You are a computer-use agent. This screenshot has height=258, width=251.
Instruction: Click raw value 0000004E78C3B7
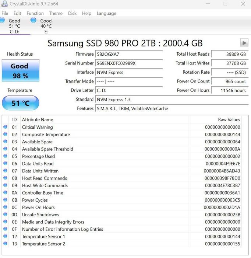tap(222, 186)
